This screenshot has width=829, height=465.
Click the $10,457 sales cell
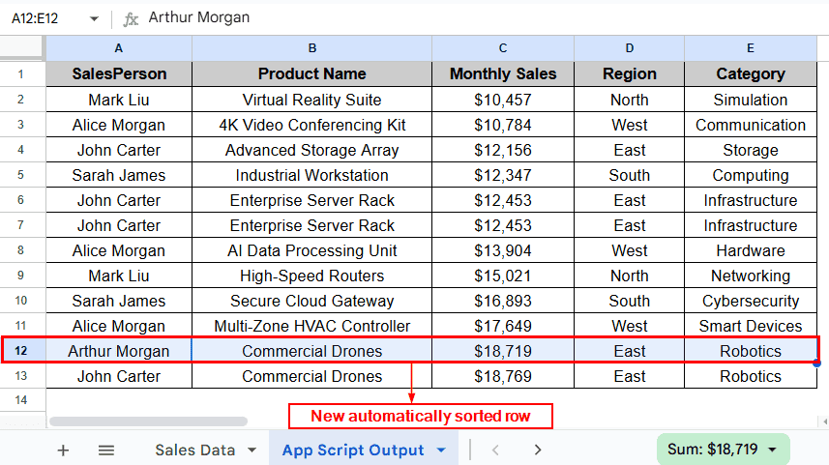(503, 100)
